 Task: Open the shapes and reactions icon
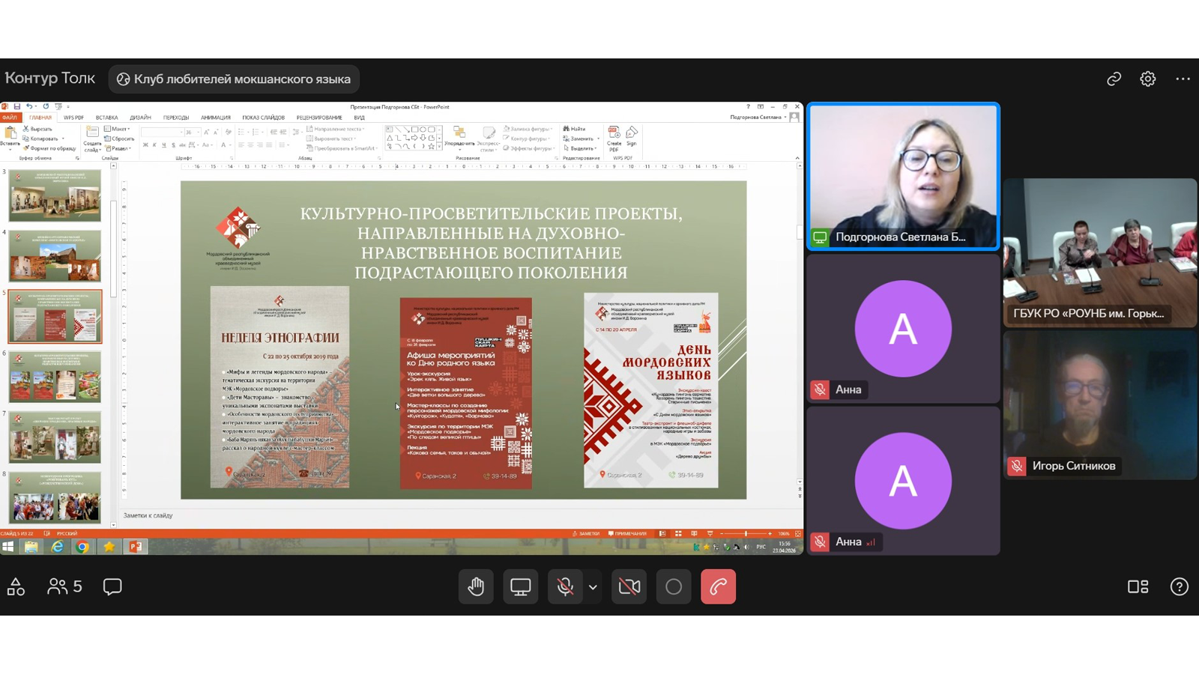pyautogui.click(x=16, y=587)
